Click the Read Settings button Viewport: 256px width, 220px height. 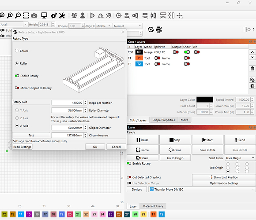pyautogui.click(x=23, y=147)
